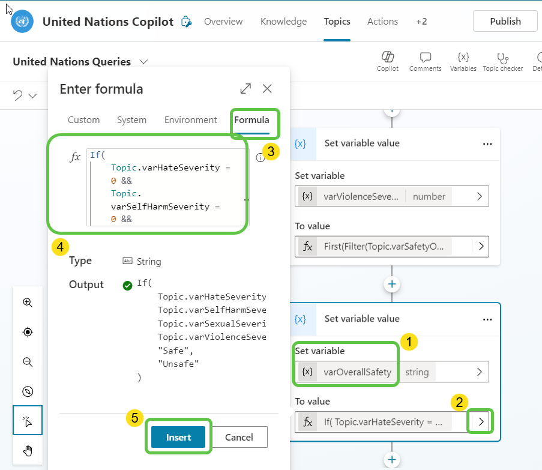Viewport: 542px width, 470px height.
Task: Select the zoom in tool on canvas toolbar
Action: 27,303
